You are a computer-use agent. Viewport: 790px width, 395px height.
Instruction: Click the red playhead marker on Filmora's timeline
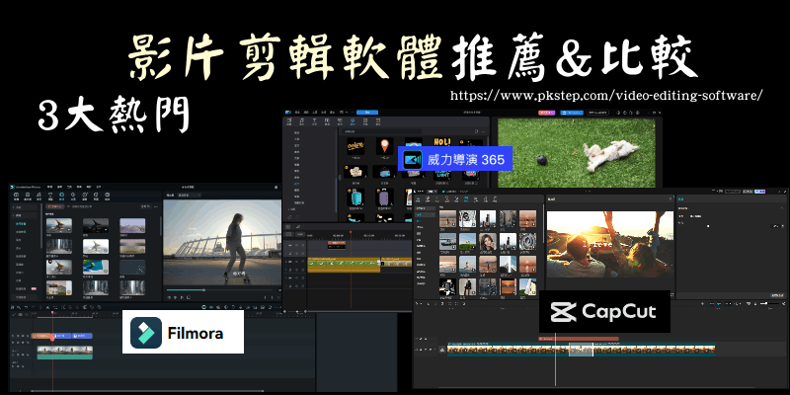coord(52,312)
